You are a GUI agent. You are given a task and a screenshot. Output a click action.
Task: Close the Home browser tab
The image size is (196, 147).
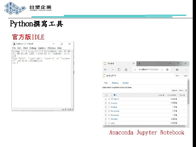point(134,63)
